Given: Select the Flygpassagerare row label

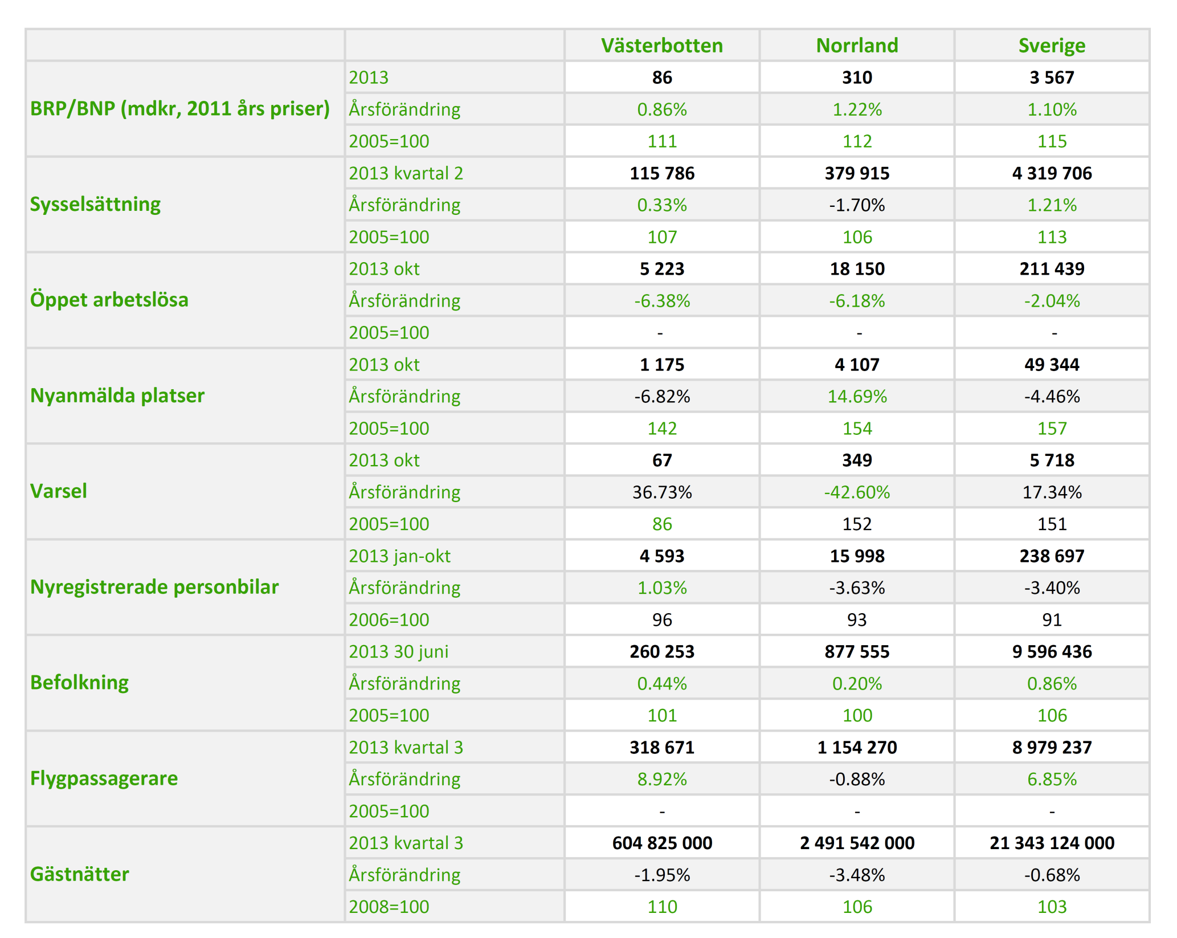Looking at the screenshot, I should pos(104,778).
